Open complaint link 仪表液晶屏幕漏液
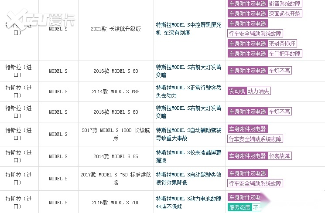 pyautogui.click(x=188, y=156)
